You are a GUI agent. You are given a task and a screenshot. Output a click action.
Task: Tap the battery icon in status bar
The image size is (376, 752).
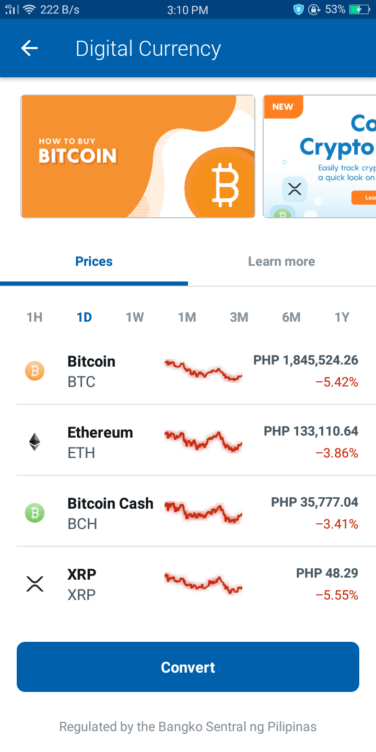362,9
